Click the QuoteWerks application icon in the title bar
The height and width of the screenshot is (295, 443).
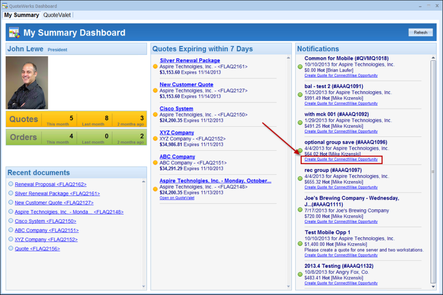[x=5, y=5]
